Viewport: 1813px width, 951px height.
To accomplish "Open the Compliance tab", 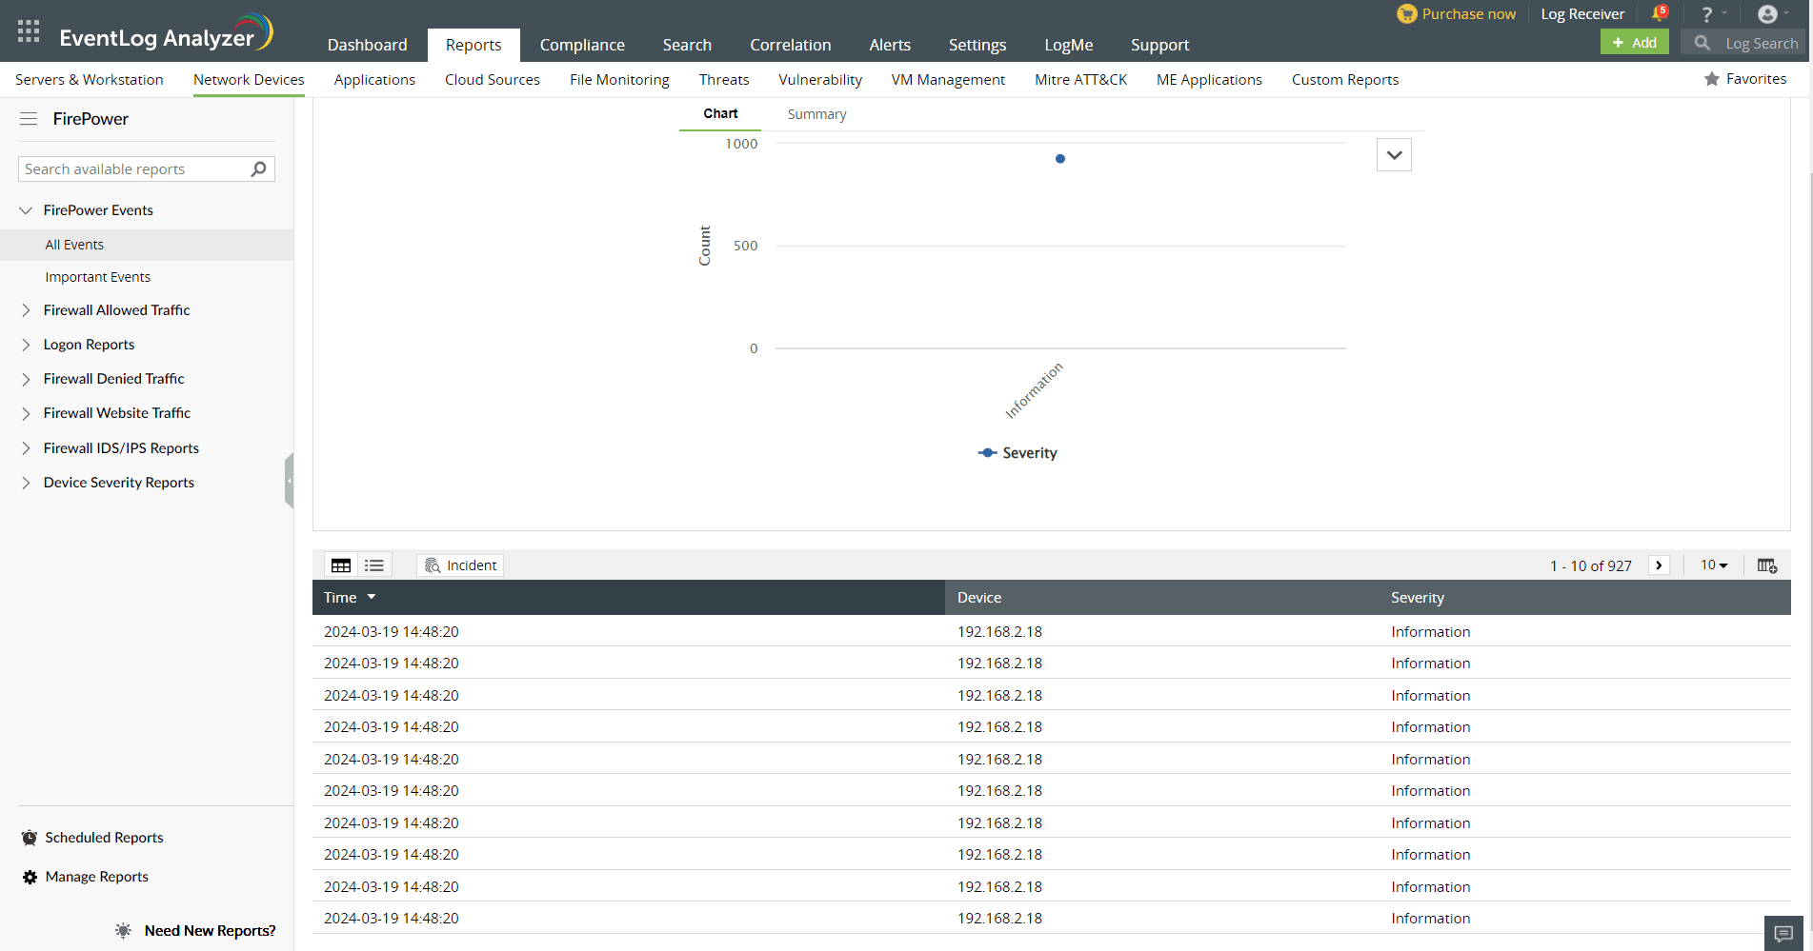I will point(582,45).
